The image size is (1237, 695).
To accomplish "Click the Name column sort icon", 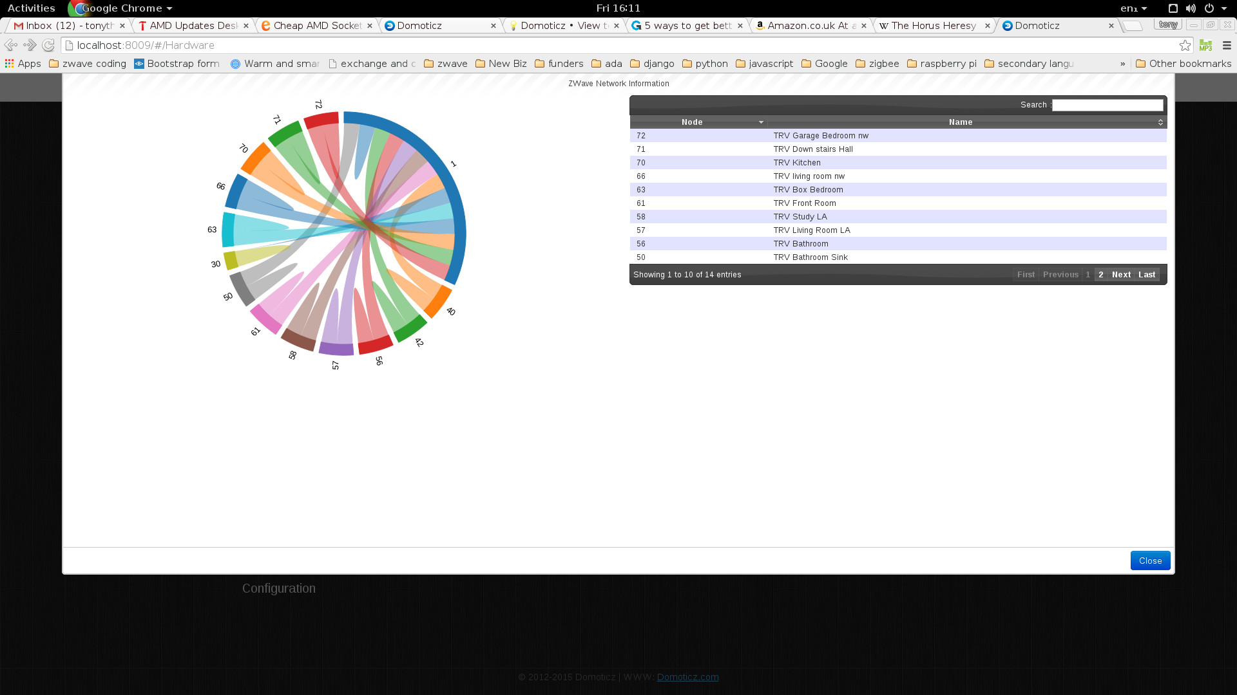I will point(1160,122).
